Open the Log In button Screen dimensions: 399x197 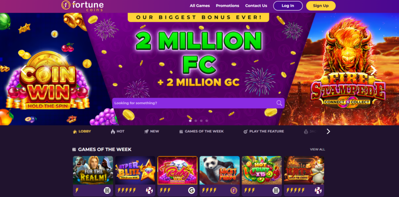(x=288, y=5)
